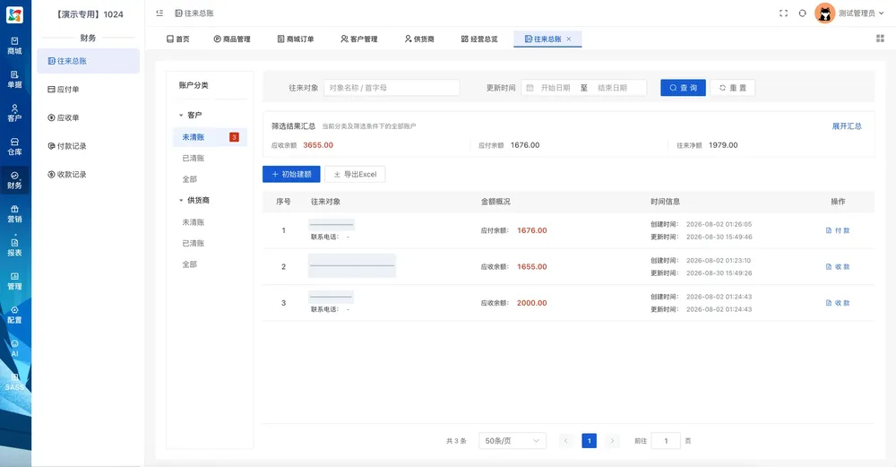Switch to the 商城订单 tab
Screen dimensions: 896x467
(x=296, y=39)
